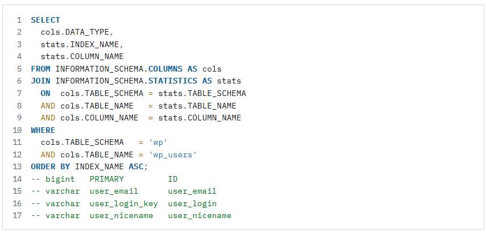
Task: Click cols.DATA_TYPE on line 2
Action: (x=75, y=32)
